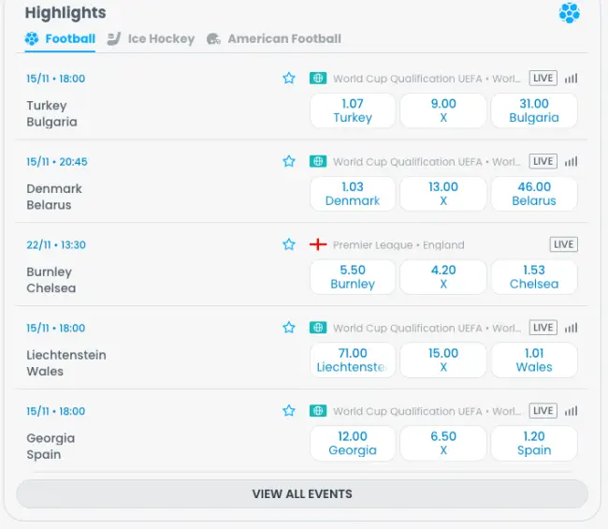Click the globe icon on Denmark match row
The height and width of the screenshot is (529, 608).
click(x=318, y=162)
